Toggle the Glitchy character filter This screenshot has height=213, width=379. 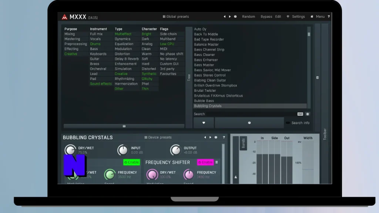[x=147, y=79]
